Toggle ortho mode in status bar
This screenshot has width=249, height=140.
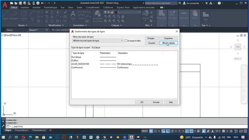pyautogui.click(x=168, y=131)
